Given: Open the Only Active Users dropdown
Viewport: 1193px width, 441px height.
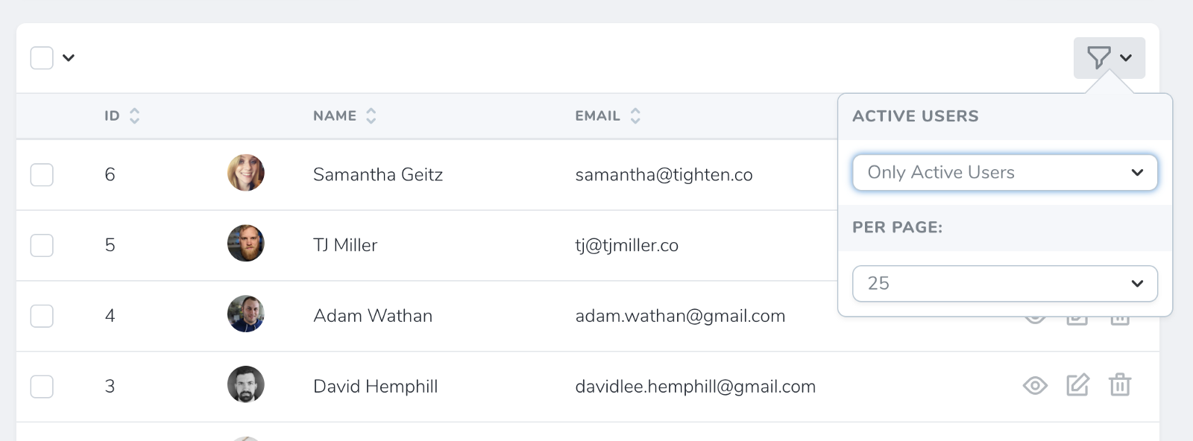Looking at the screenshot, I should pyautogui.click(x=1004, y=173).
